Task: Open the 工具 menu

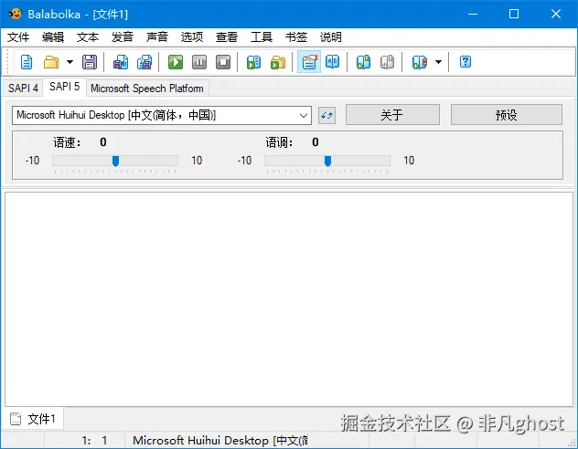Action: click(x=262, y=37)
